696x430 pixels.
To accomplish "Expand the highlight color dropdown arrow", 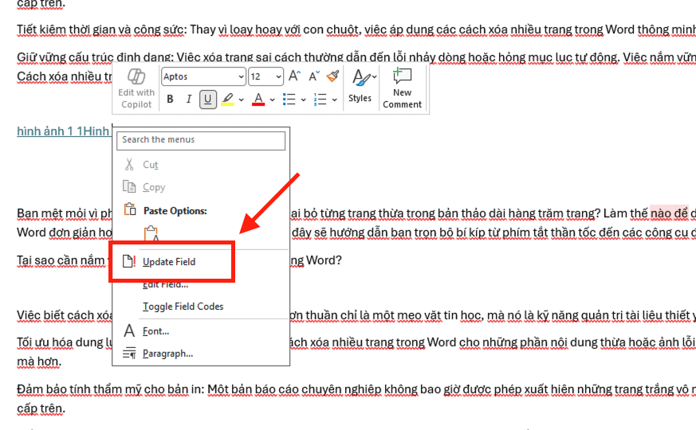I will click(x=241, y=100).
